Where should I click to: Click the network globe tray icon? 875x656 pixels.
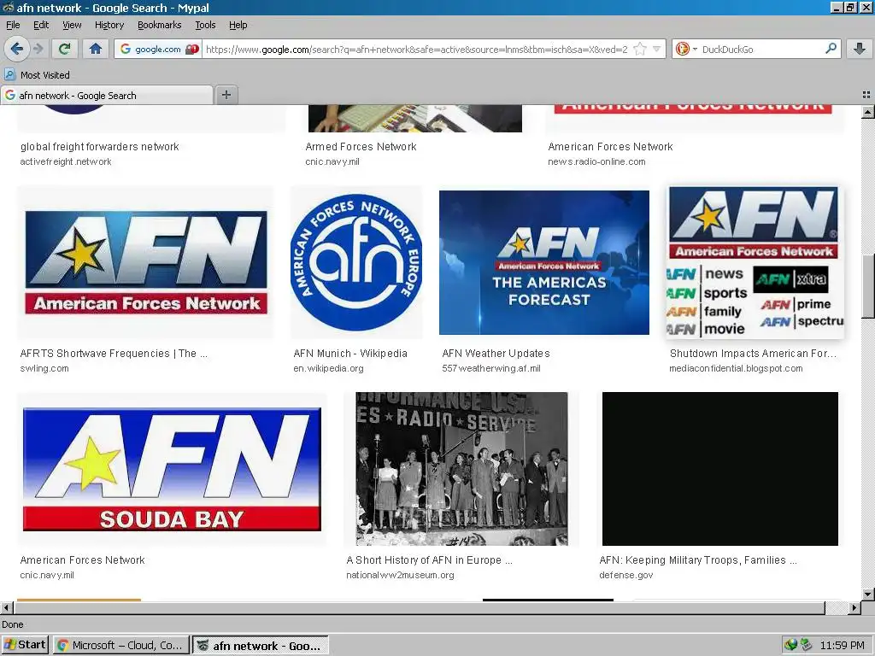tap(790, 646)
